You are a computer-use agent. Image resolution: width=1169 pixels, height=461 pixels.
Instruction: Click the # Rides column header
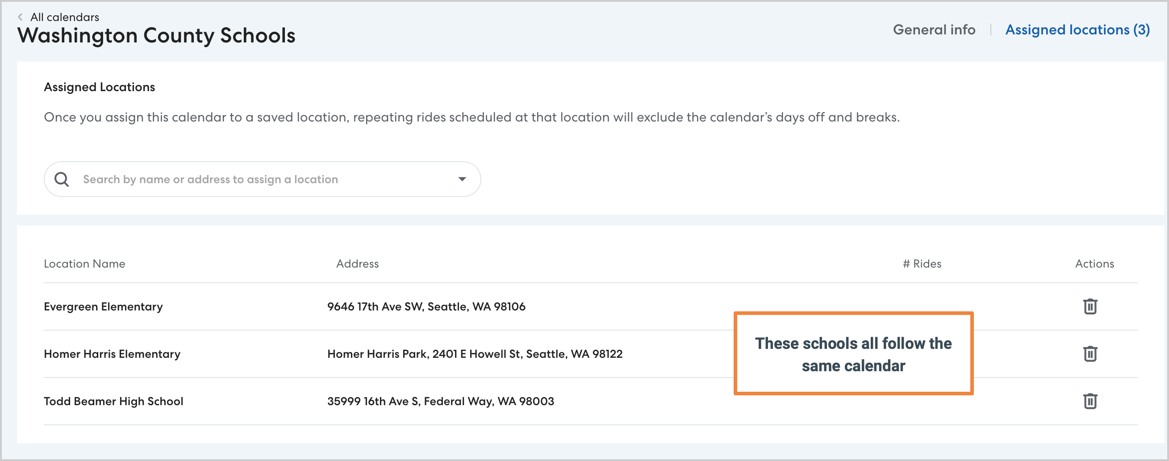pyautogui.click(x=922, y=264)
